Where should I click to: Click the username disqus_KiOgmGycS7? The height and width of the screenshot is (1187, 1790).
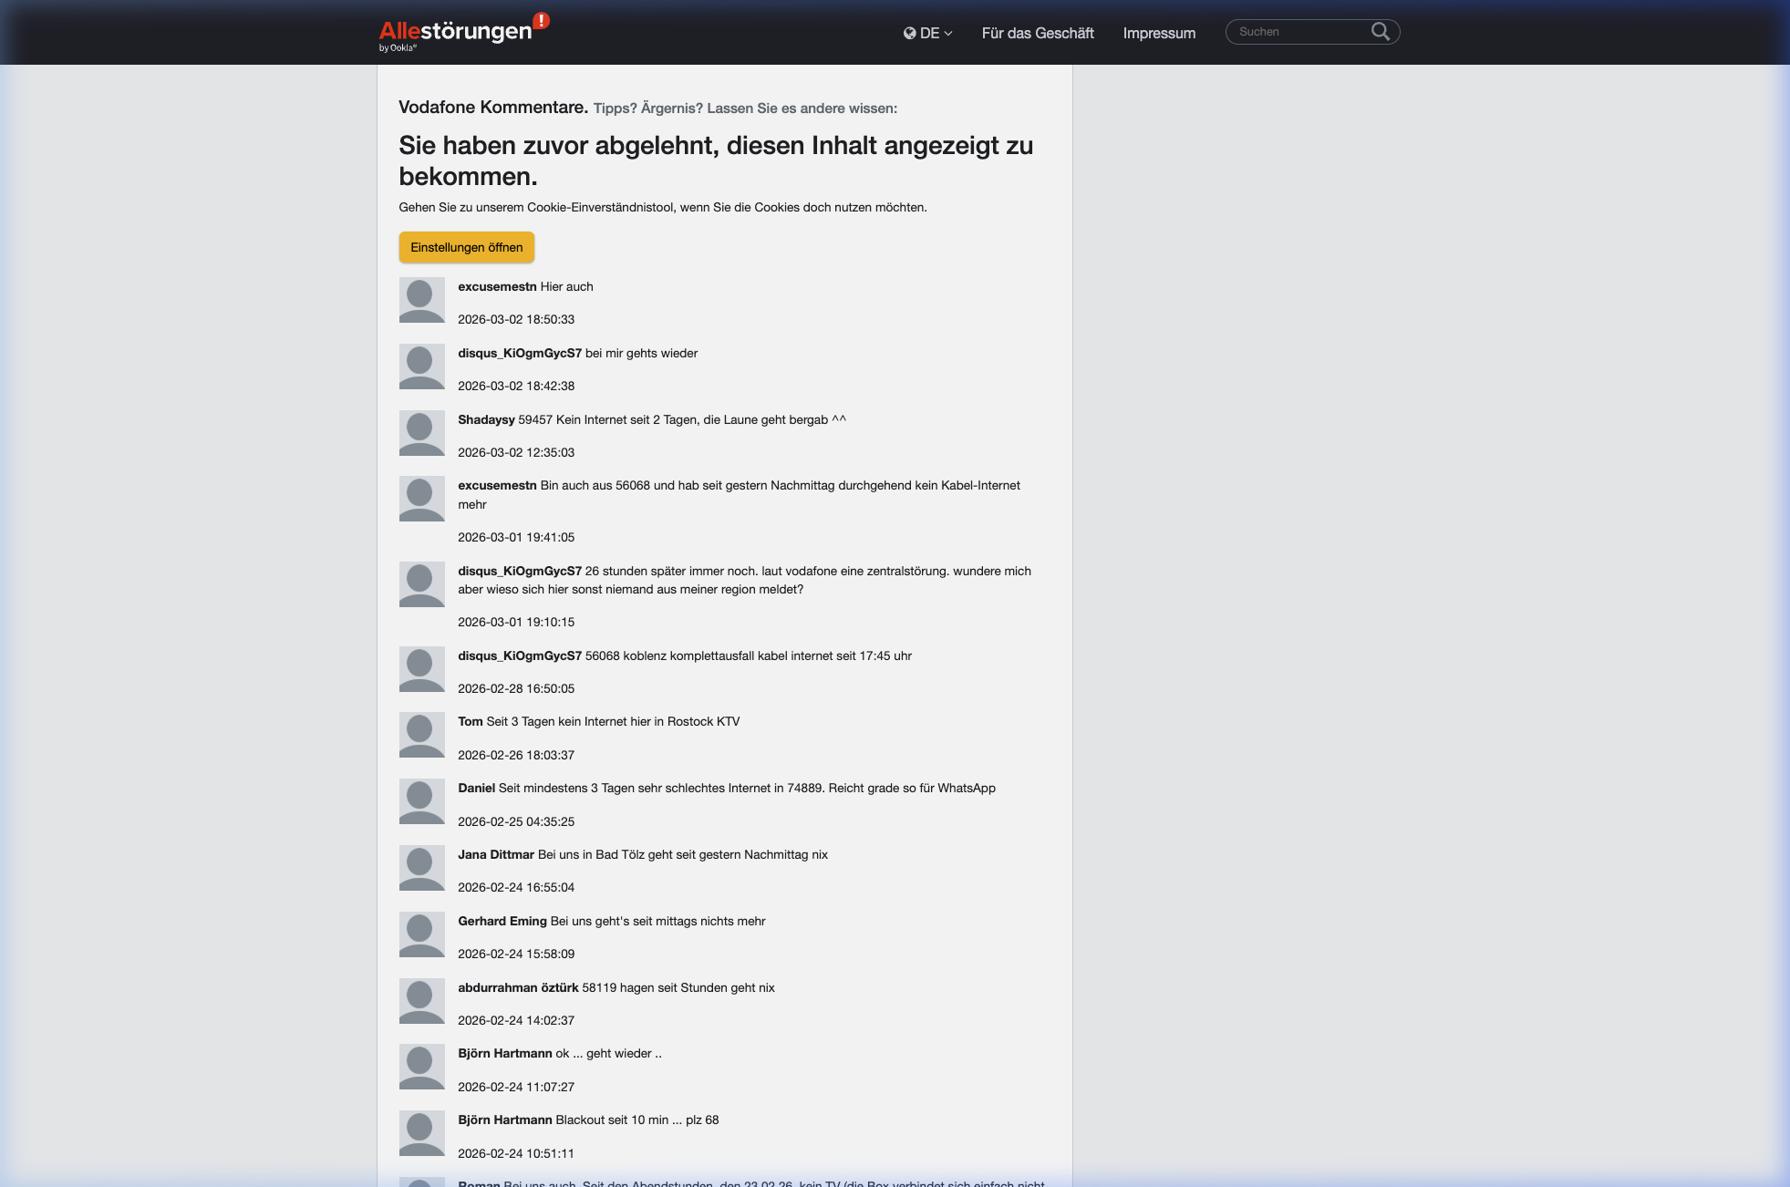[519, 353]
